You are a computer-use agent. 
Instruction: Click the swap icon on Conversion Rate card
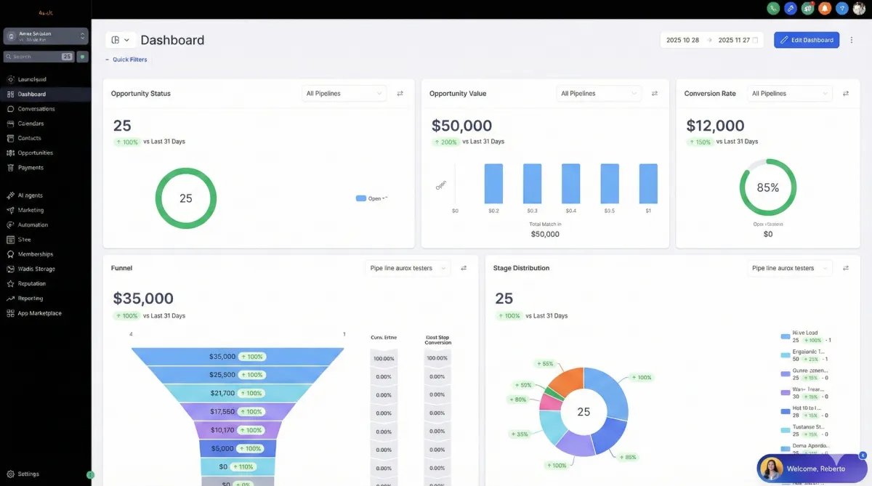[846, 94]
